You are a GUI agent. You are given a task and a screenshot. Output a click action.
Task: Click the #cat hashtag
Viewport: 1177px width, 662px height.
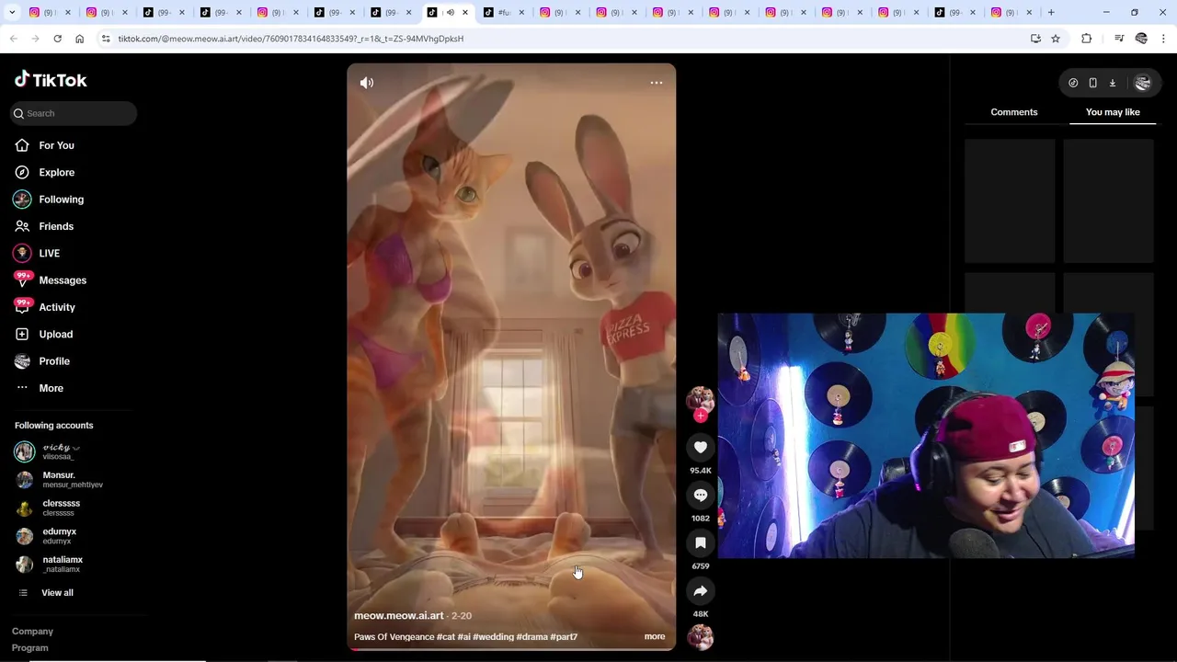(446, 636)
